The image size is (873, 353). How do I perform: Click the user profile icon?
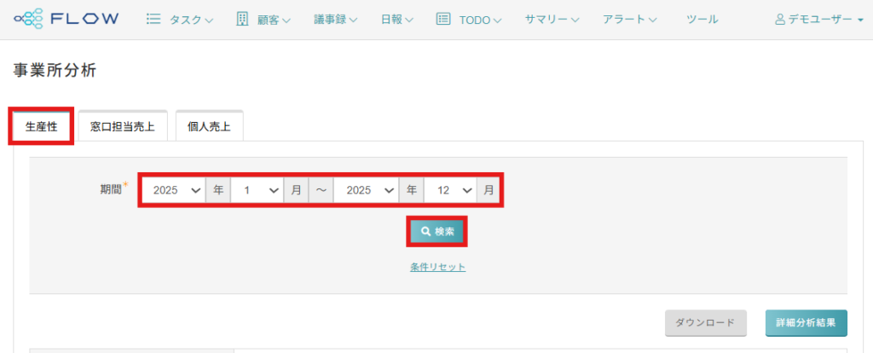click(780, 19)
